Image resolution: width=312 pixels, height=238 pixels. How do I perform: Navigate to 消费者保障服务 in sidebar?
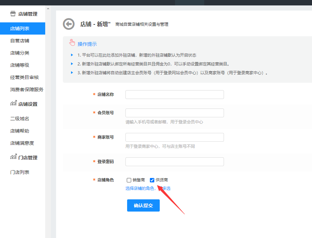tap(27, 90)
